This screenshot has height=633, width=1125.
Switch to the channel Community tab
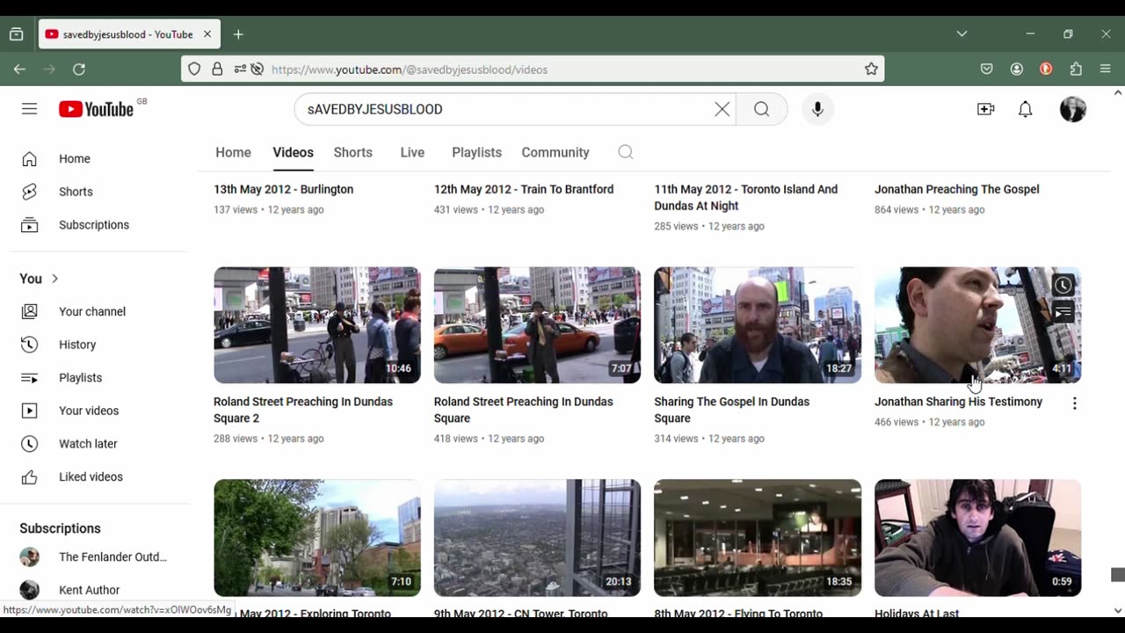pos(555,152)
